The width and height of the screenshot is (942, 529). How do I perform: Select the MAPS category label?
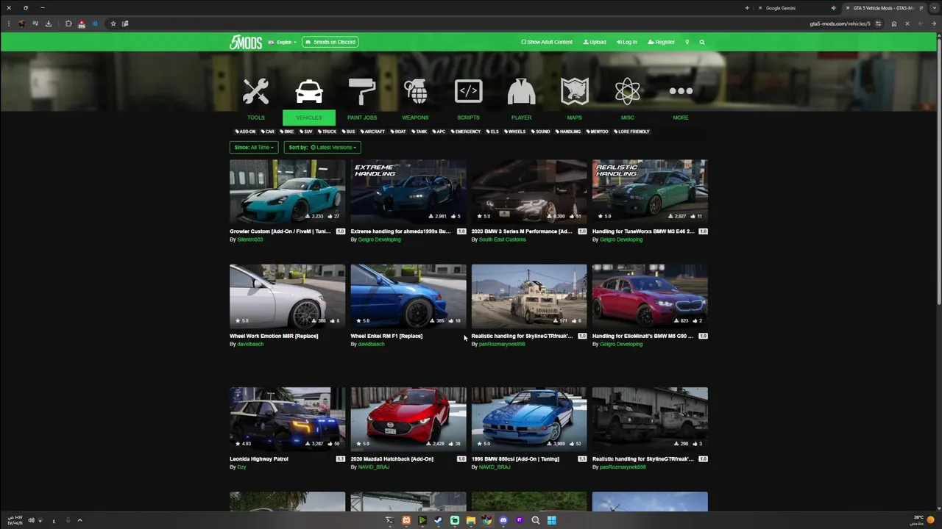[575, 118]
